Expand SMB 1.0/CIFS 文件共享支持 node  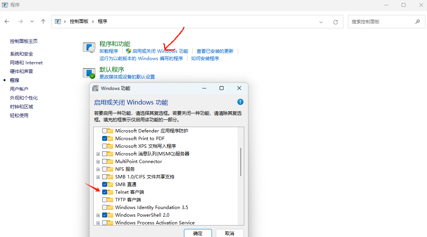pos(98,177)
